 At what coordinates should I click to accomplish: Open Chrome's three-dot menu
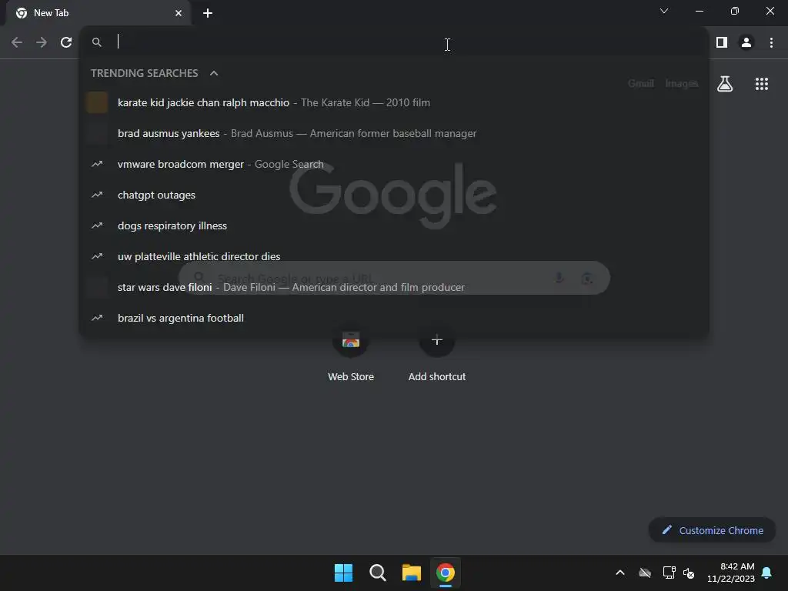click(771, 43)
